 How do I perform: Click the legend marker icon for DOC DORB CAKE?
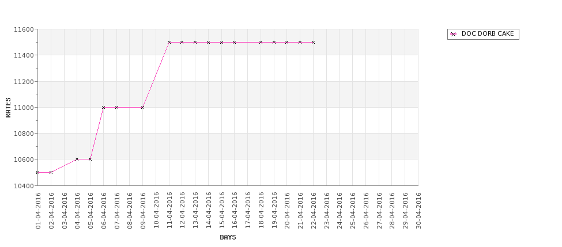454,34
